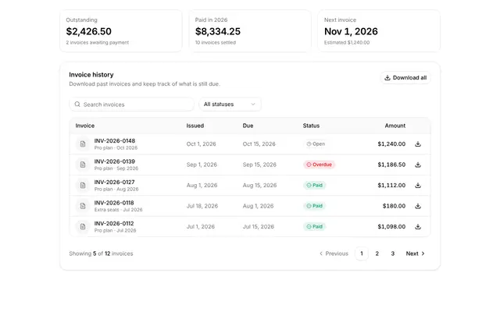Image resolution: width=500 pixels, height=312 pixels.
Task: Open the All statuses dropdown
Action: (x=230, y=104)
